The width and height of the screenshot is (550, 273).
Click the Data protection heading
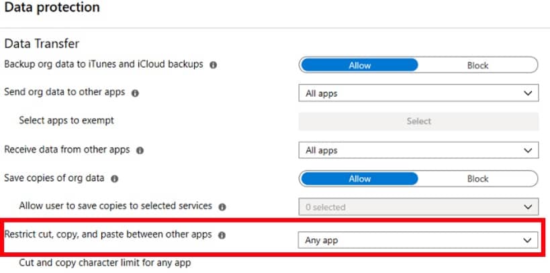(52, 8)
